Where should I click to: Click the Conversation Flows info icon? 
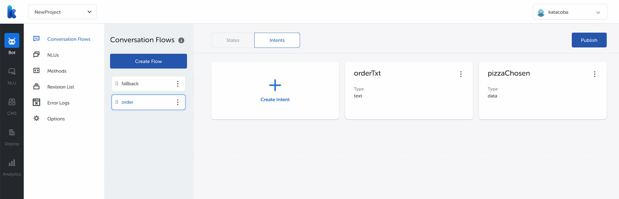[x=181, y=40]
